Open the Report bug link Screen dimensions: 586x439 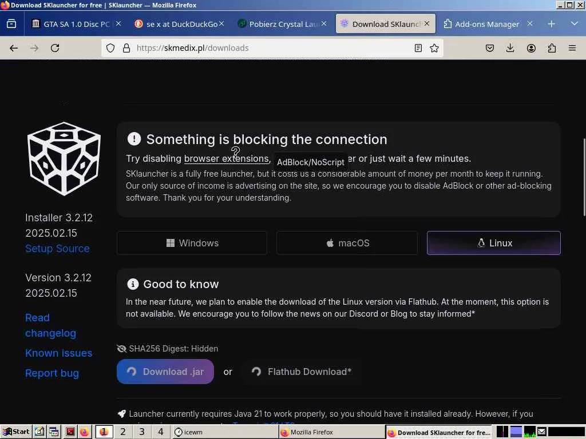(52, 373)
